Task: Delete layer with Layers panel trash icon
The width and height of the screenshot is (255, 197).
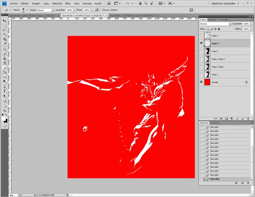Action: [x=248, y=119]
